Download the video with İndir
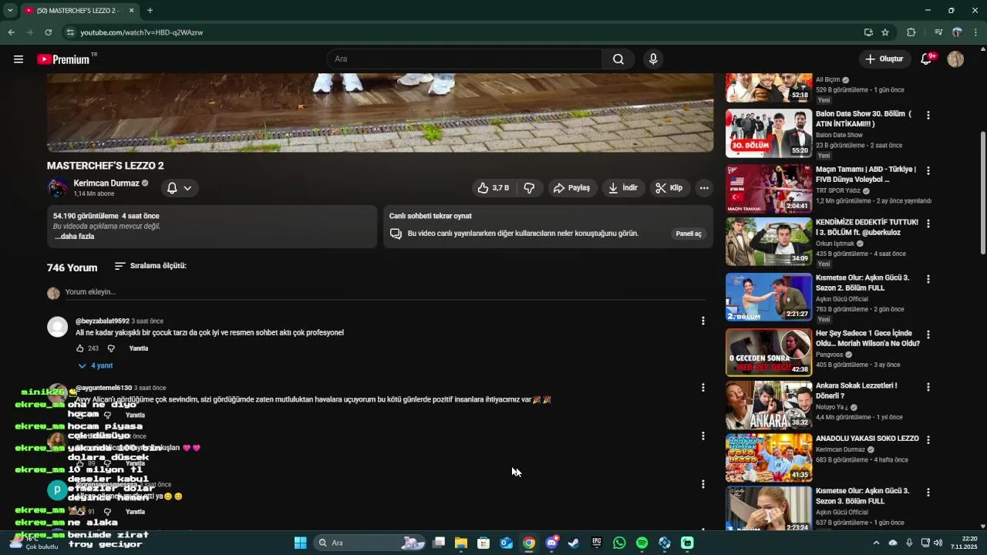987x555 pixels. coord(624,188)
